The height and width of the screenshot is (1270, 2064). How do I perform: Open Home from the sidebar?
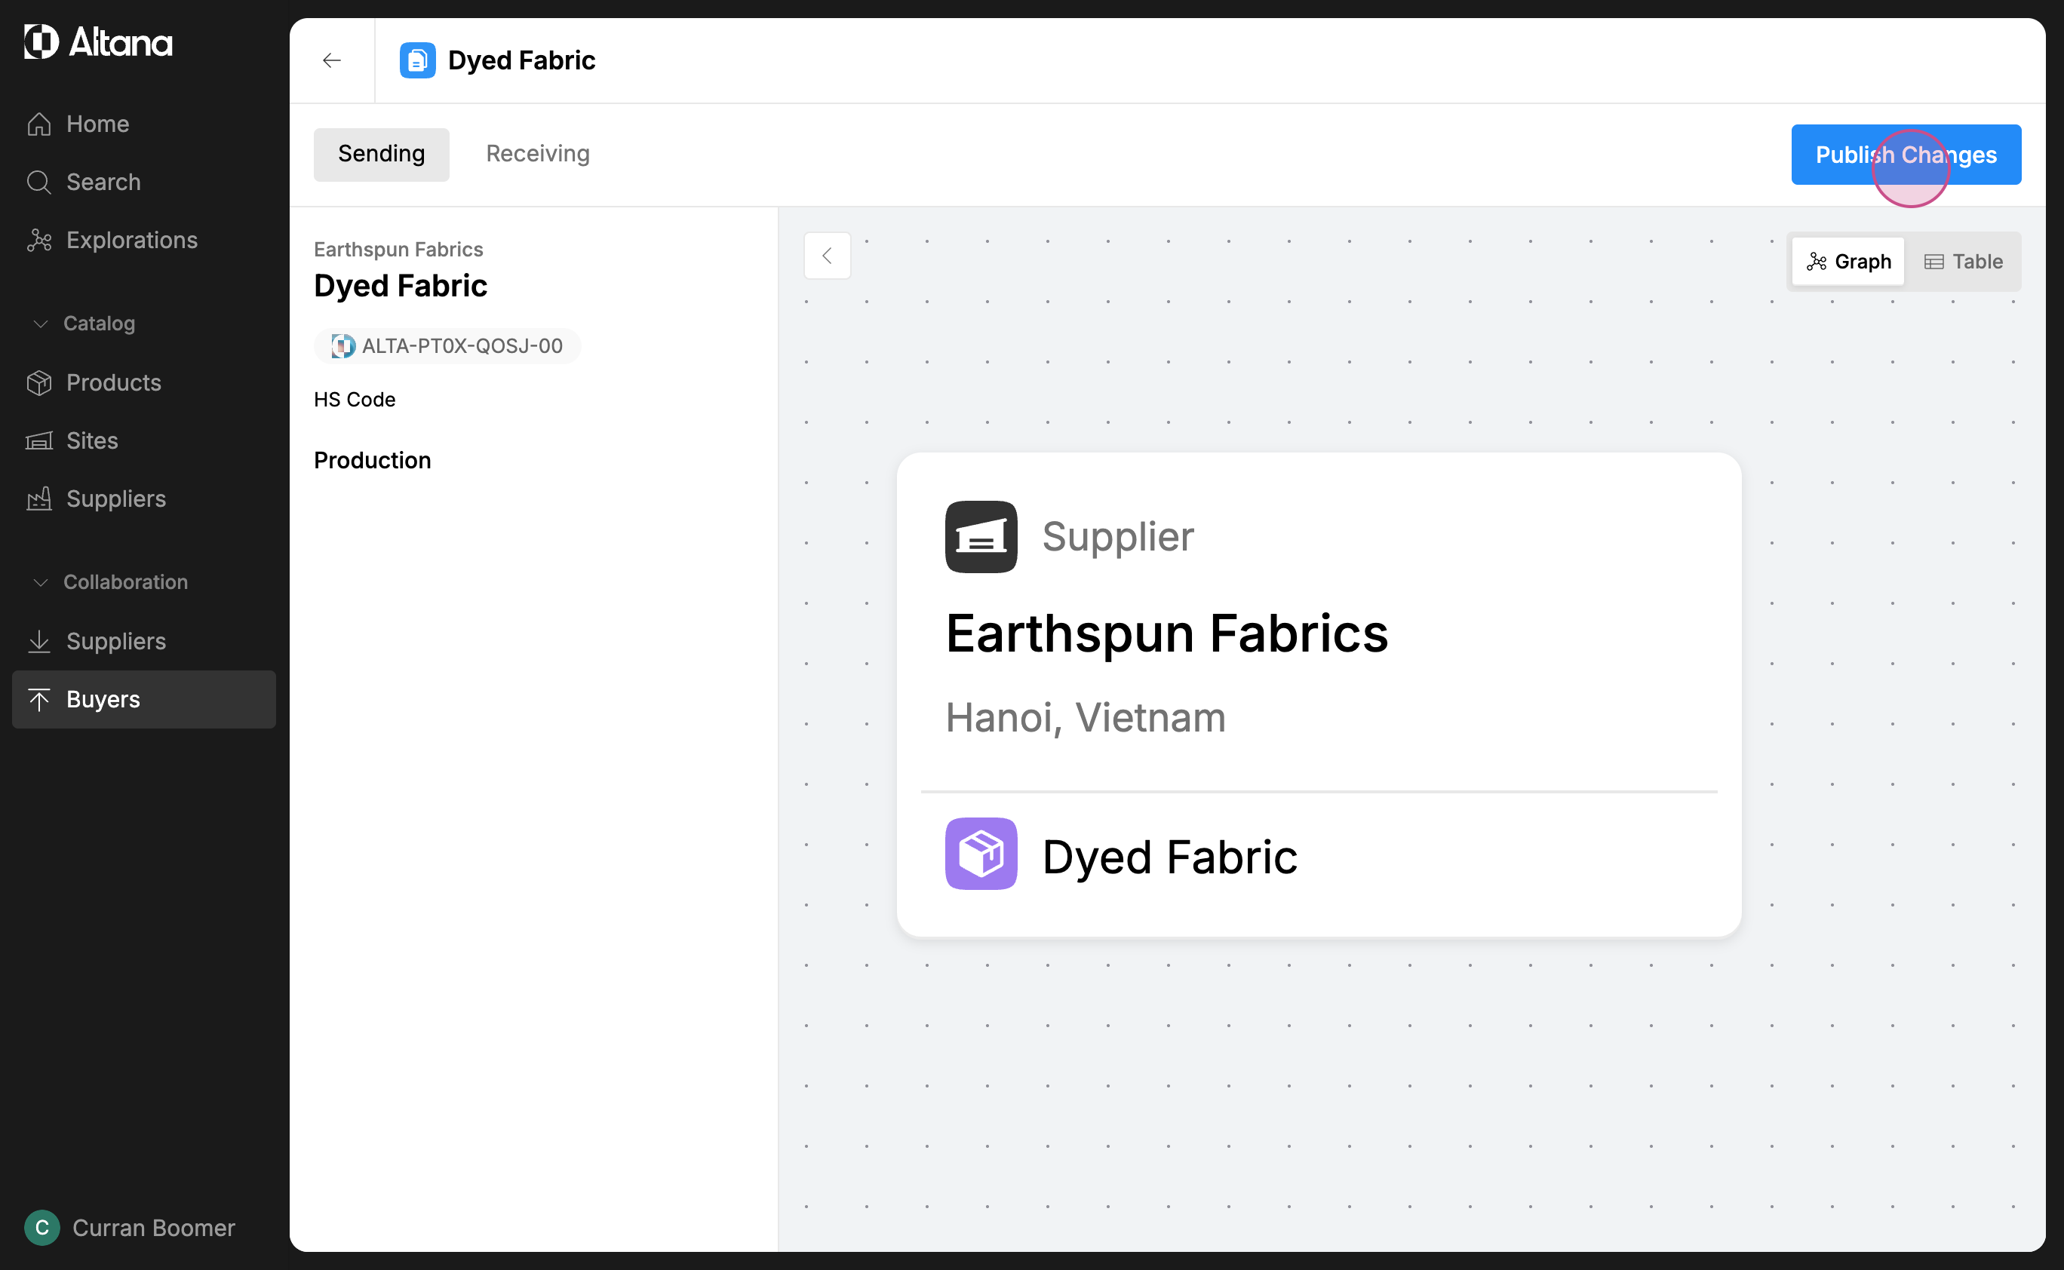97,124
